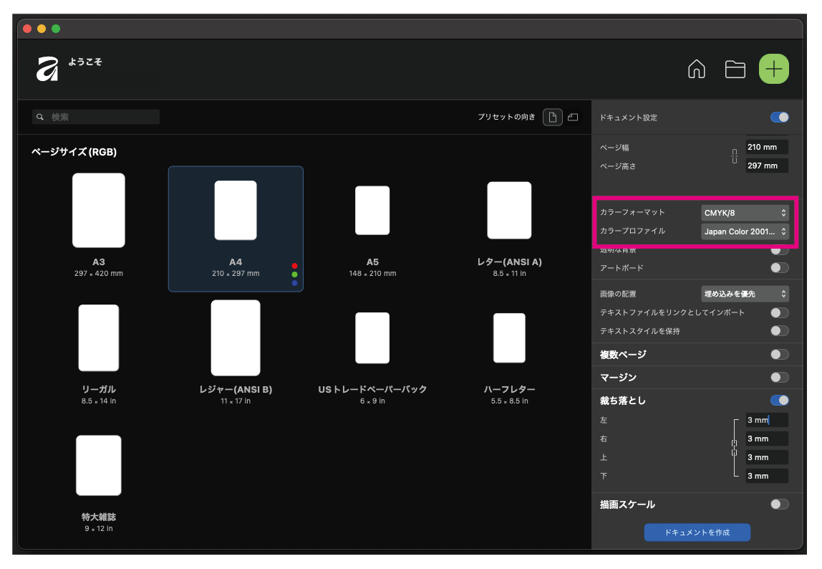822x569 pixels.
Task: Open the カラーフォーマット CMYK/8 dropdown
Action: (x=744, y=213)
